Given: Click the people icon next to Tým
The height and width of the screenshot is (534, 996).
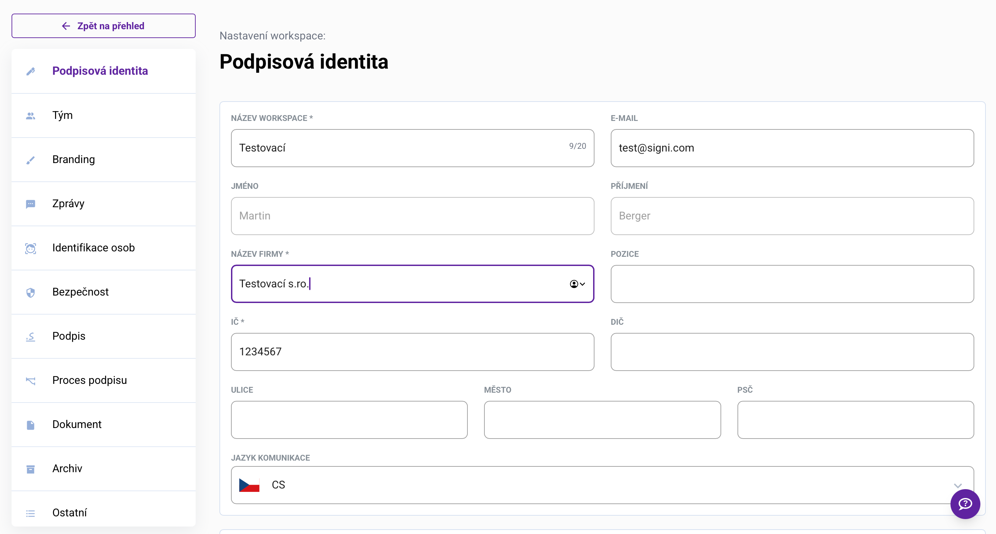Looking at the screenshot, I should pyautogui.click(x=31, y=115).
